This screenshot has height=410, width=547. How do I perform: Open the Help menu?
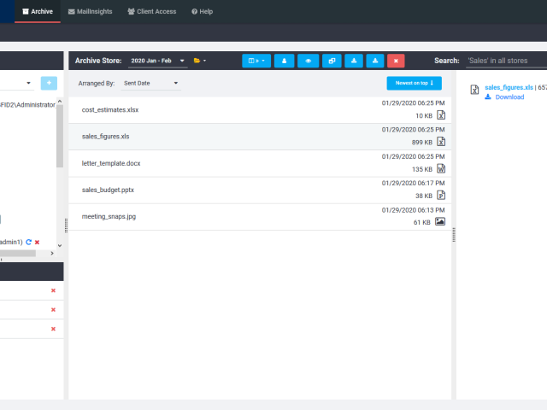203,12
